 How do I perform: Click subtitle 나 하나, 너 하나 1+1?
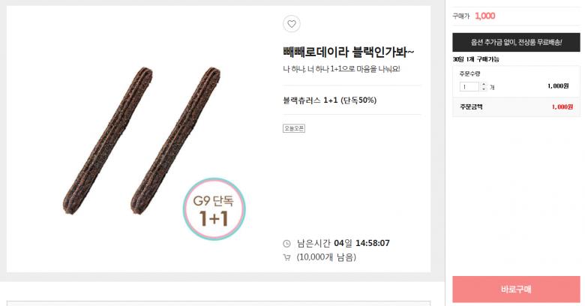pyautogui.click(x=341, y=69)
